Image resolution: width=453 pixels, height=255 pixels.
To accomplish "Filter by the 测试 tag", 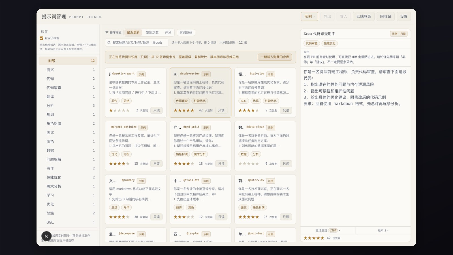I will coord(68,70).
